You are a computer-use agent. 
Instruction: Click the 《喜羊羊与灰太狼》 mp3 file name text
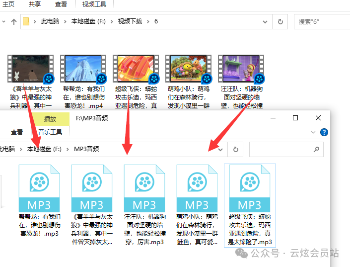92,229
